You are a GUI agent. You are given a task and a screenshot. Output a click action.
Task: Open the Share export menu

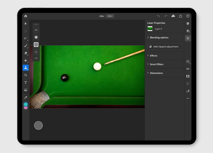click(180, 16)
